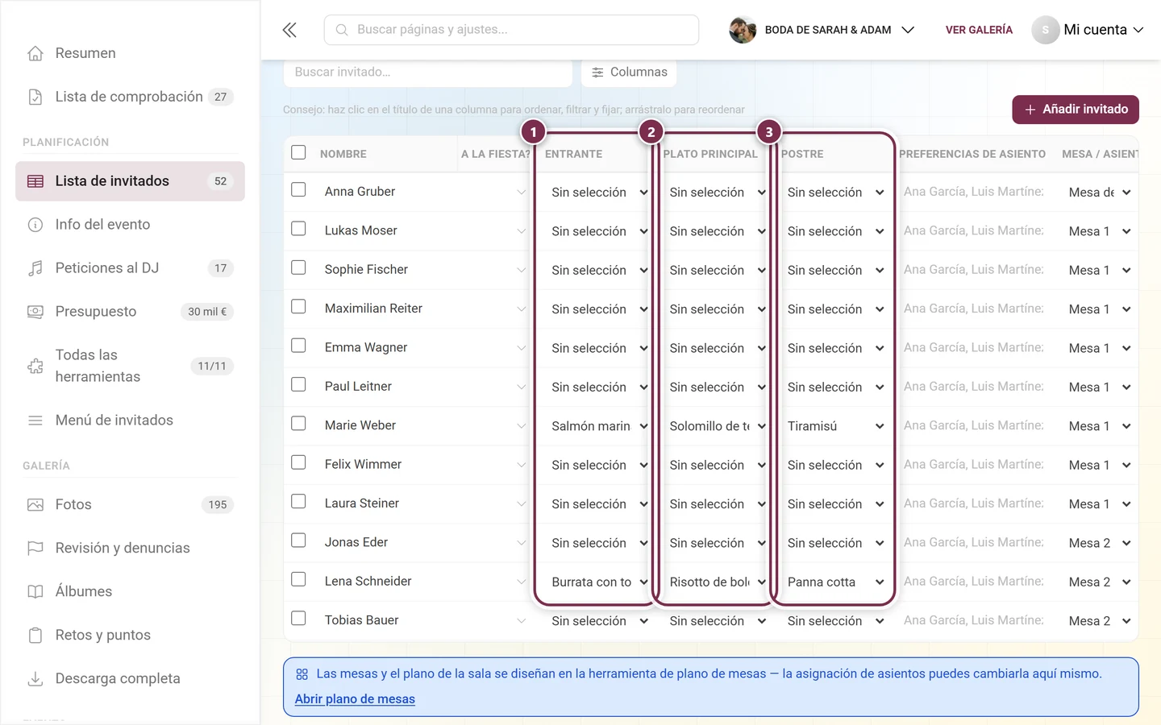
Task: Expand Boda de Sarah & Adam event selector
Action: click(x=822, y=30)
